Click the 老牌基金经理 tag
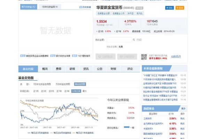 (103, 13)
